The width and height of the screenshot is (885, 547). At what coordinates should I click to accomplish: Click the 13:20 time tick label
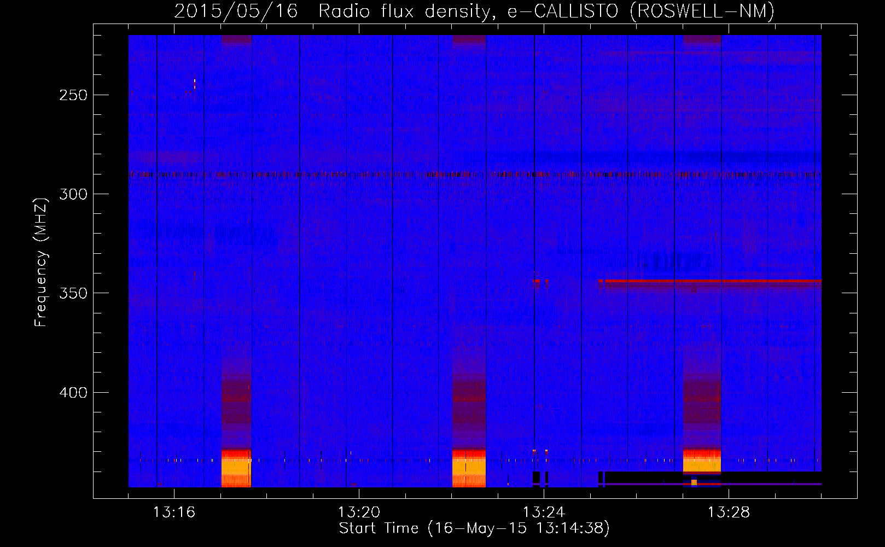(x=359, y=513)
